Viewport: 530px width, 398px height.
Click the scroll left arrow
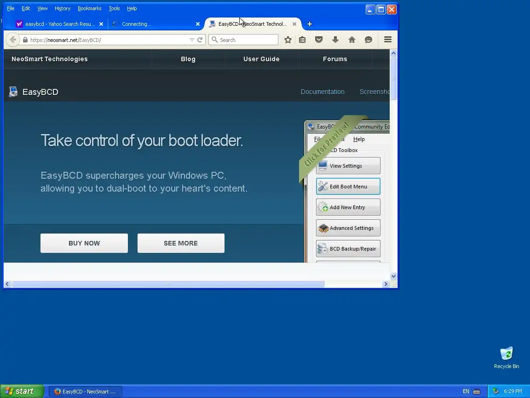coord(7,284)
